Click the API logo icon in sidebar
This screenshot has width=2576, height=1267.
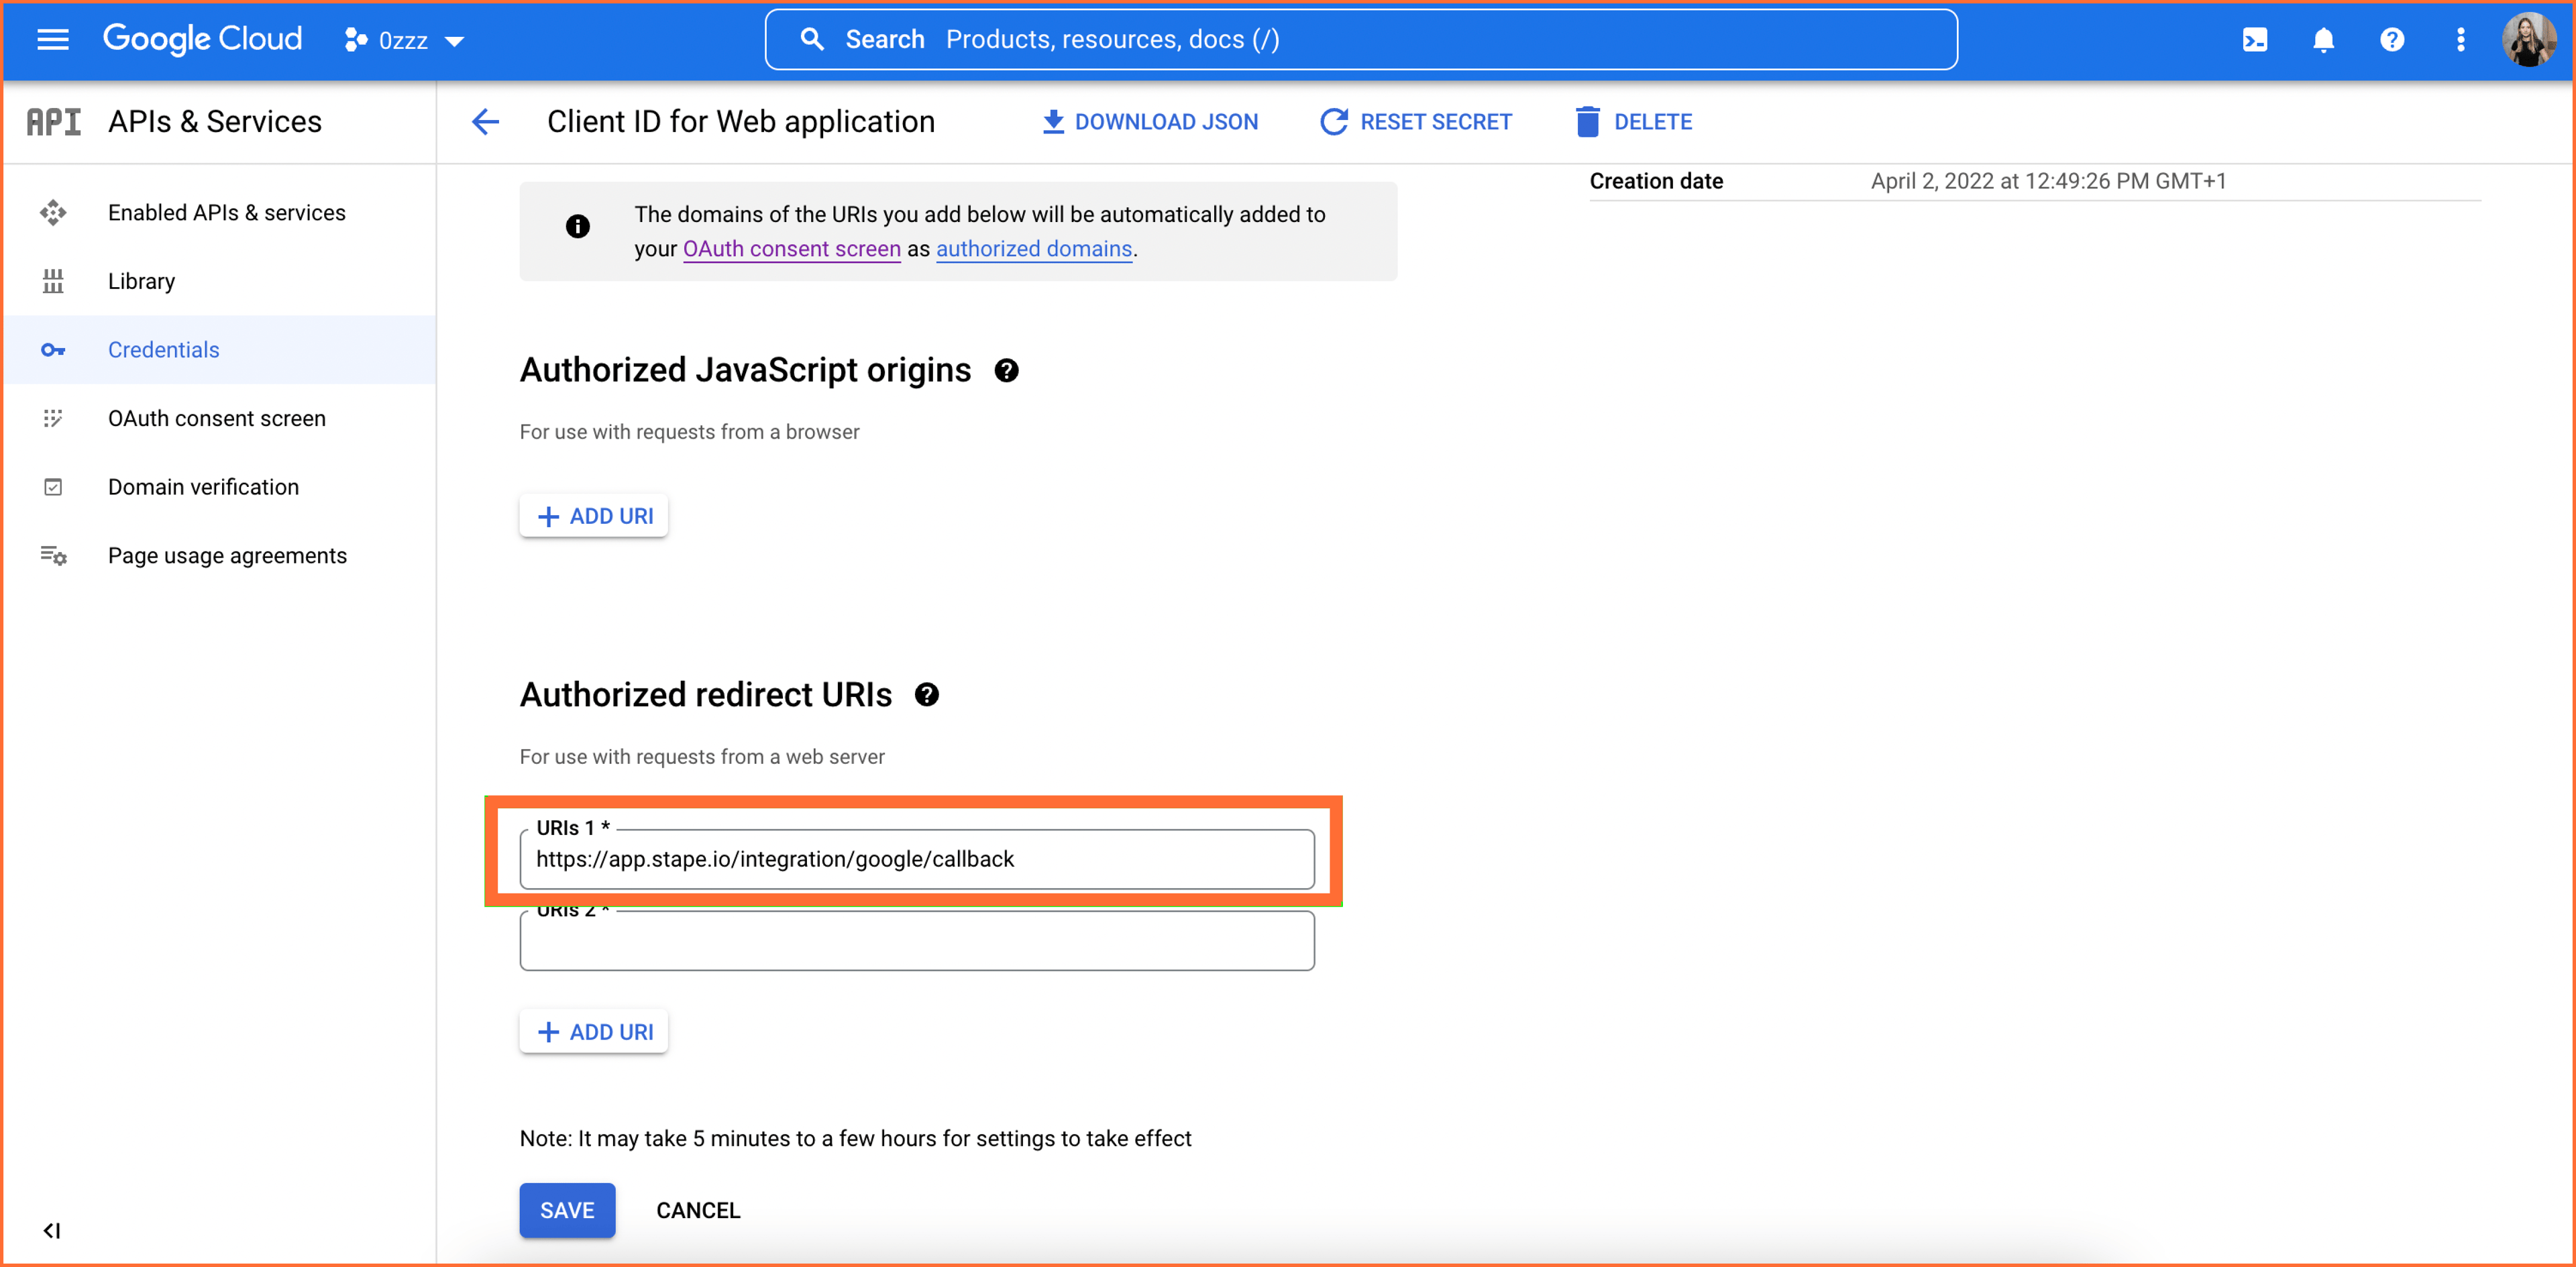pyautogui.click(x=54, y=121)
